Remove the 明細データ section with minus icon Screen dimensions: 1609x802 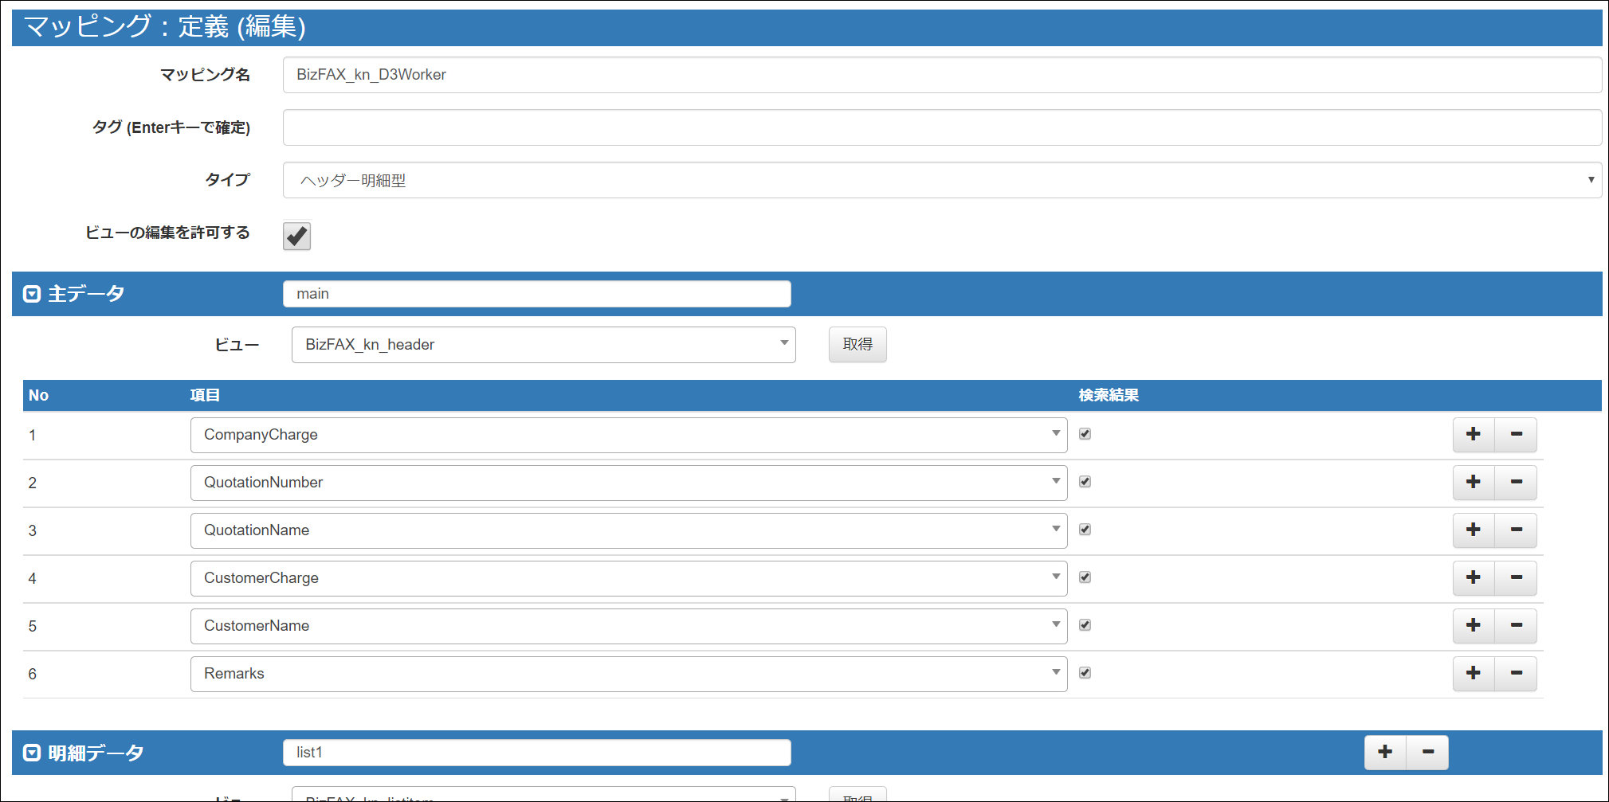(x=1427, y=753)
